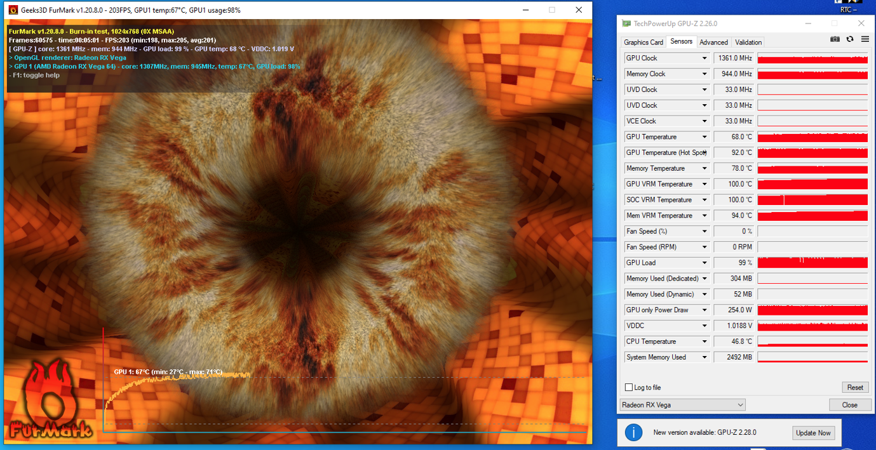Click the GPU only Power Draw graph
Viewport: 876px width, 450px height.
pos(812,310)
